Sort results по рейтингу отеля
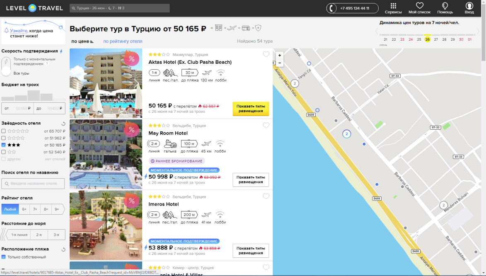The width and height of the screenshot is (486, 276). click(123, 41)
